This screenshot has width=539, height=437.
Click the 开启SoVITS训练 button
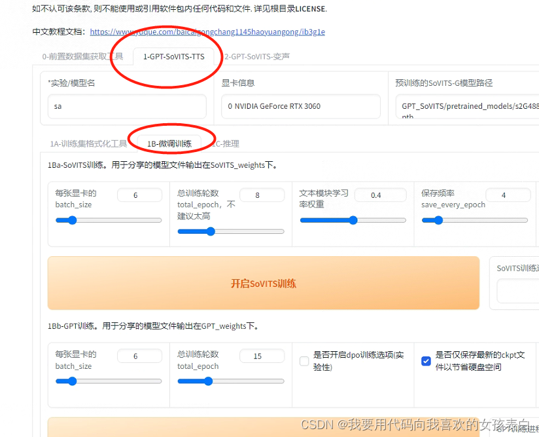[264, 283]
